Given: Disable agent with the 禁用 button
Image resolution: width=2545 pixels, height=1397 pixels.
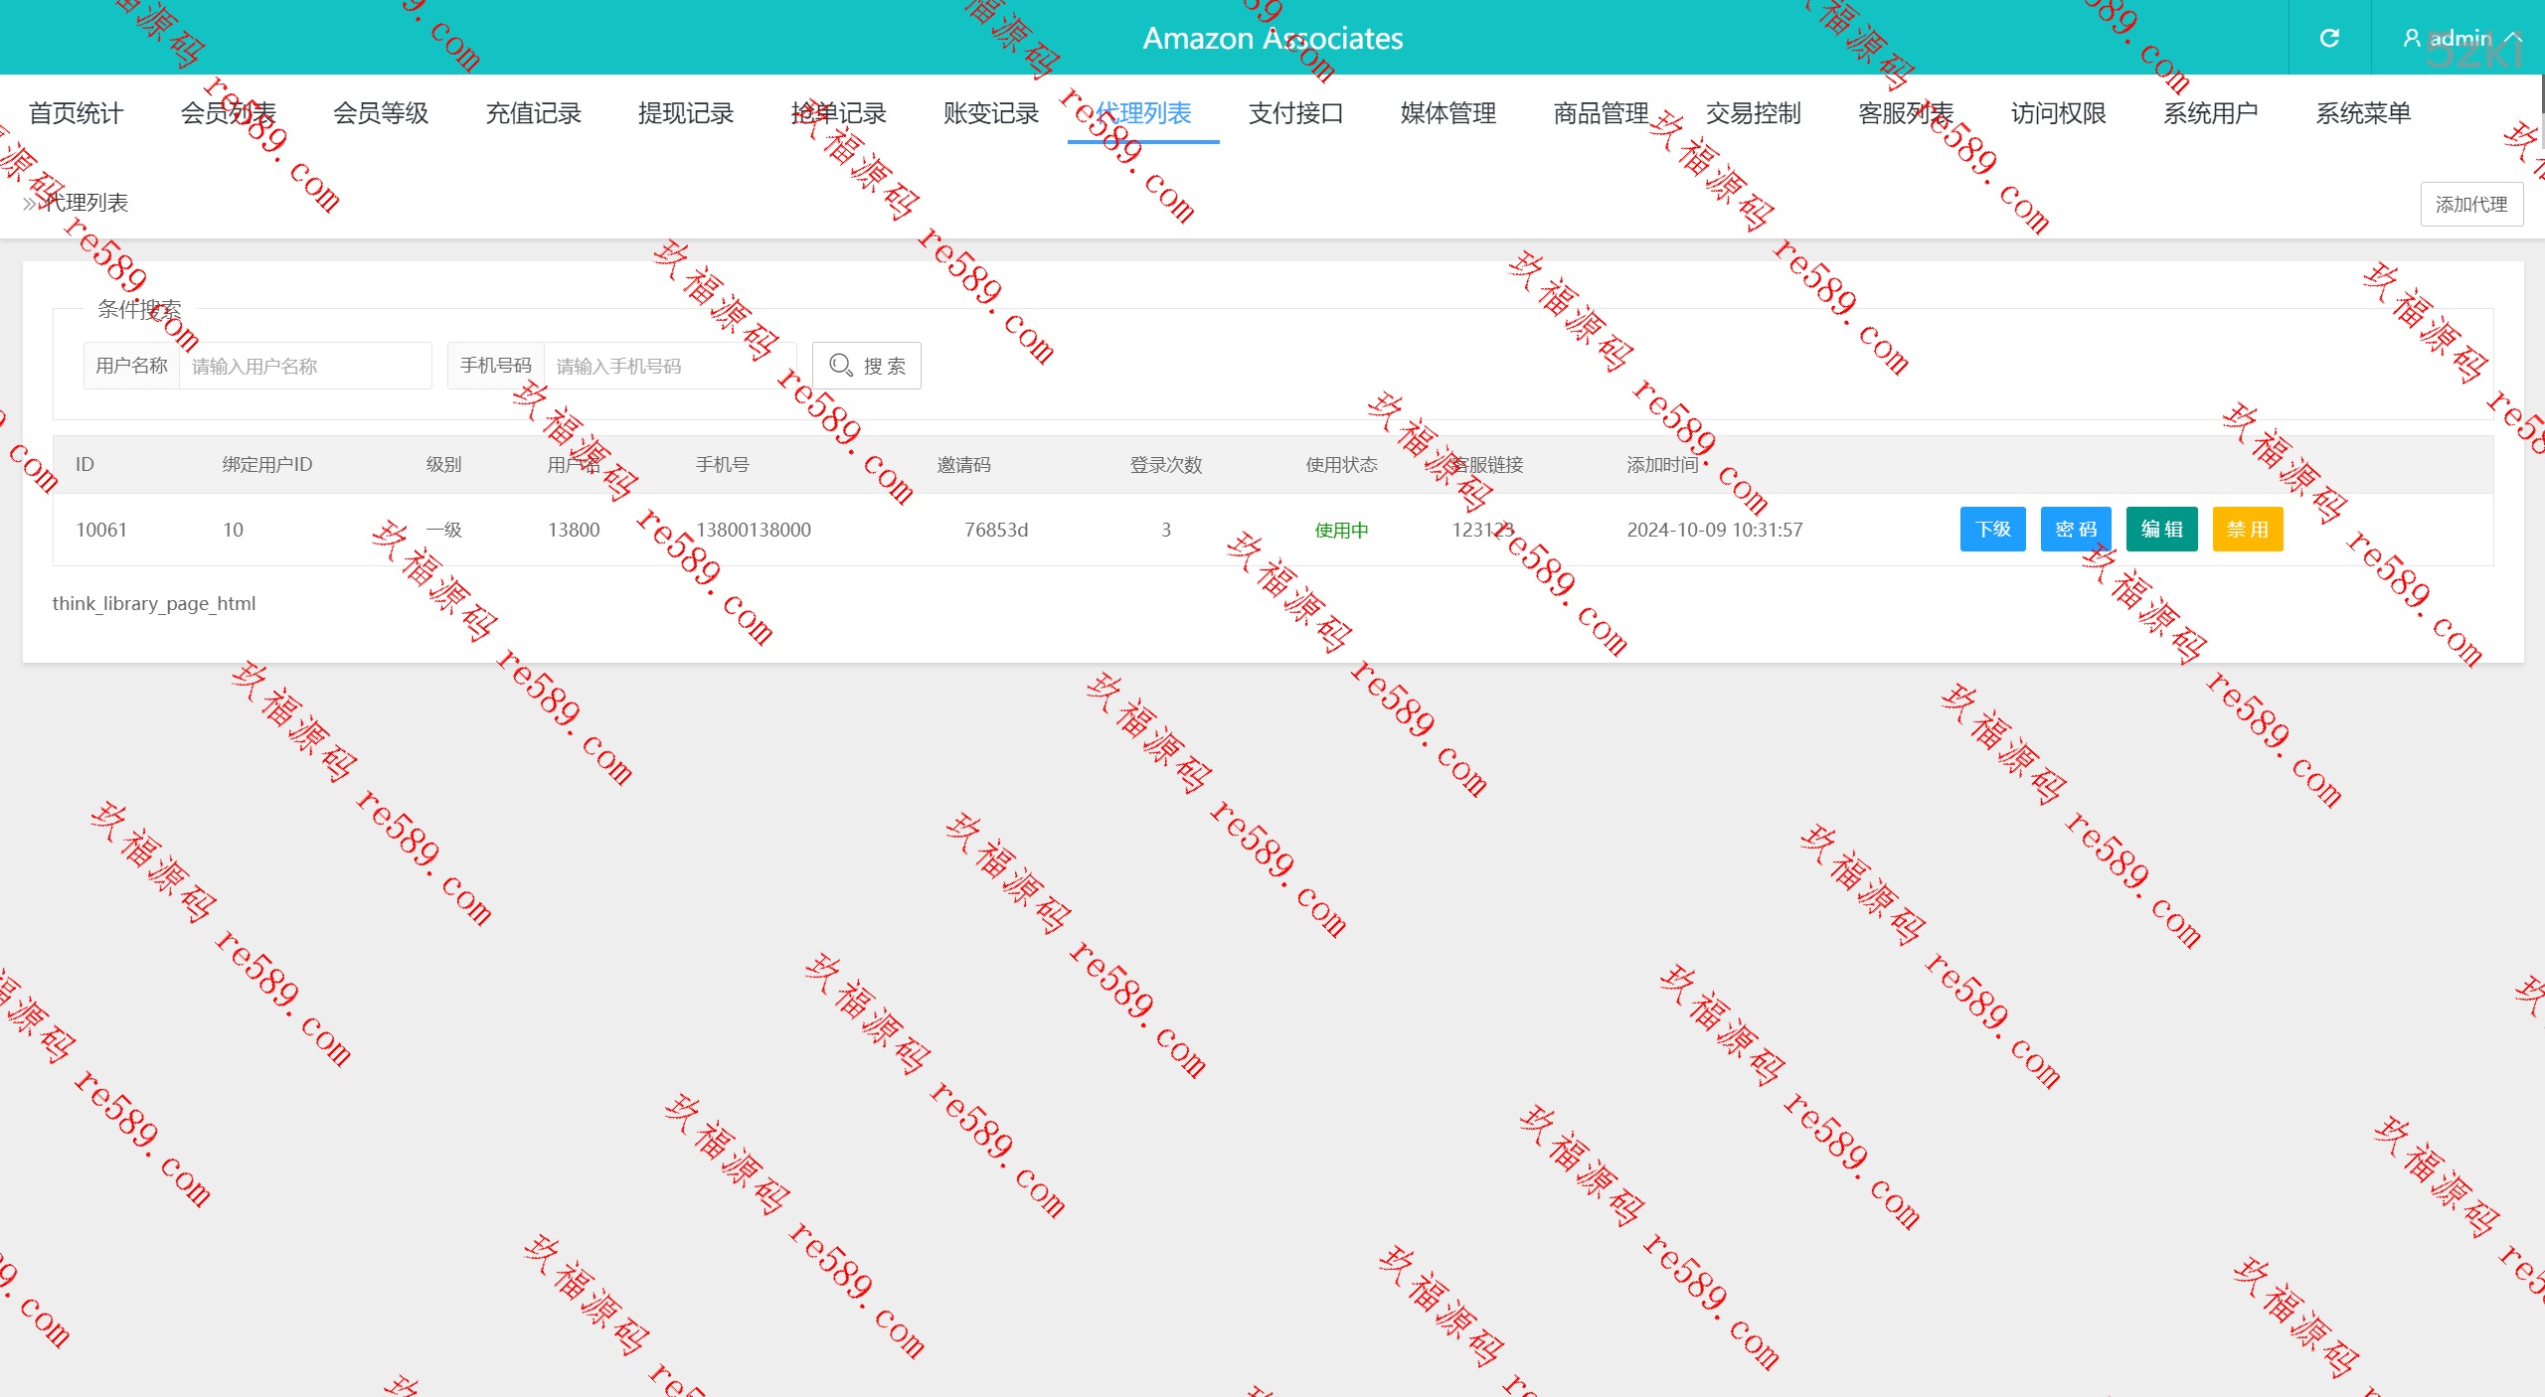Looking at the screenshot, I should (x=2247, y=530).
